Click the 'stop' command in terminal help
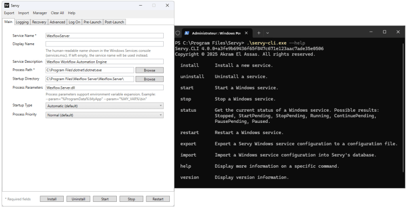This screenshot has height=208, width=407. (x=186, y=99)
